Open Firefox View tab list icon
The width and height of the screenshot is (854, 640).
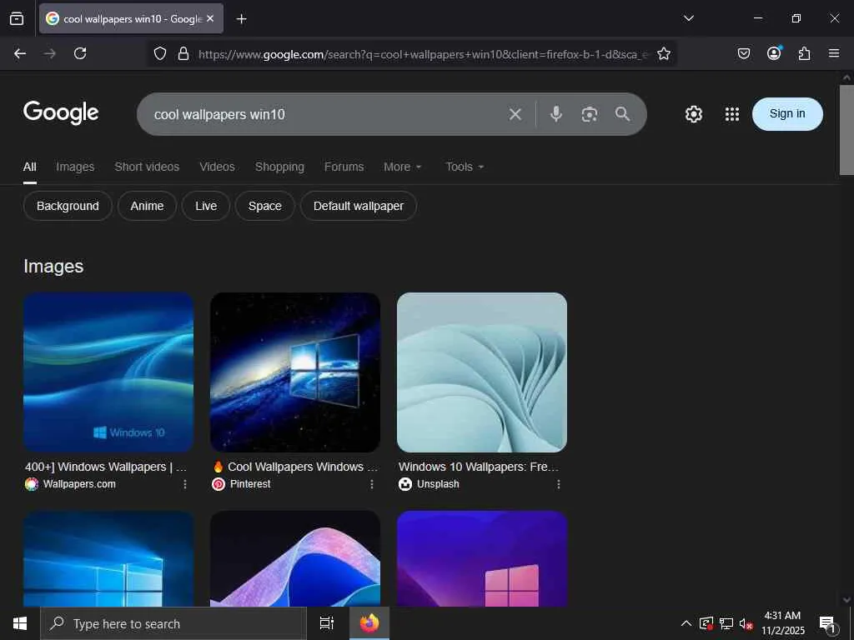point(17,19)
